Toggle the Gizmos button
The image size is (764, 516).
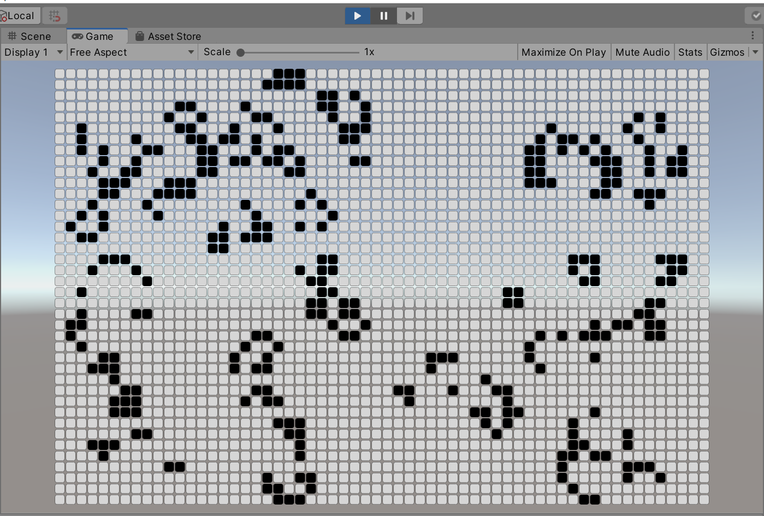click(727, 52)
